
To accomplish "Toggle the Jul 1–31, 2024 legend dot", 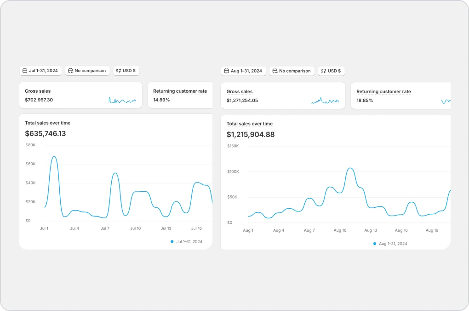I will 172,241.
